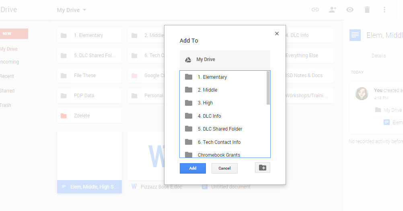403x211 pixels.
Task: Click the Preview eye icon
Action: coord(350,10)
